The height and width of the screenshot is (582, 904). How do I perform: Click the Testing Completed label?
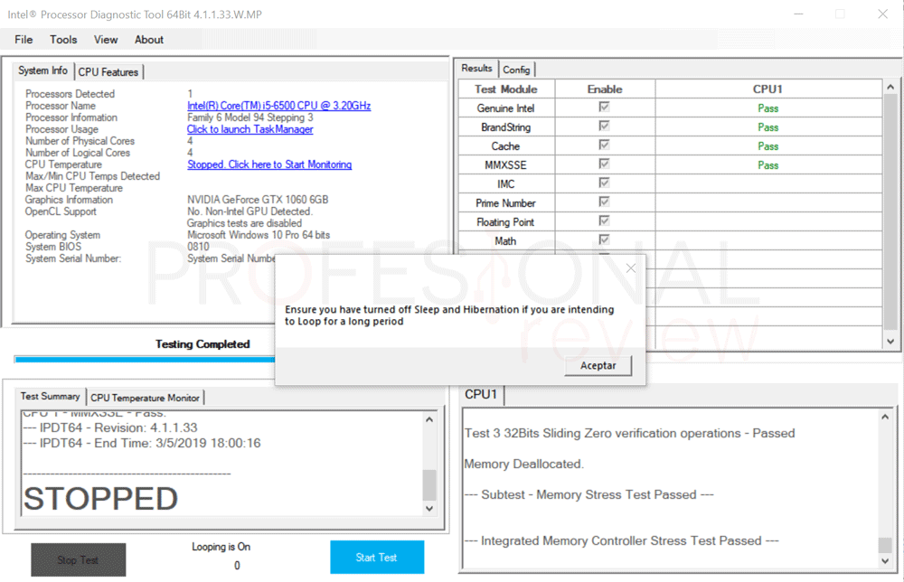(x=202, y=344)
